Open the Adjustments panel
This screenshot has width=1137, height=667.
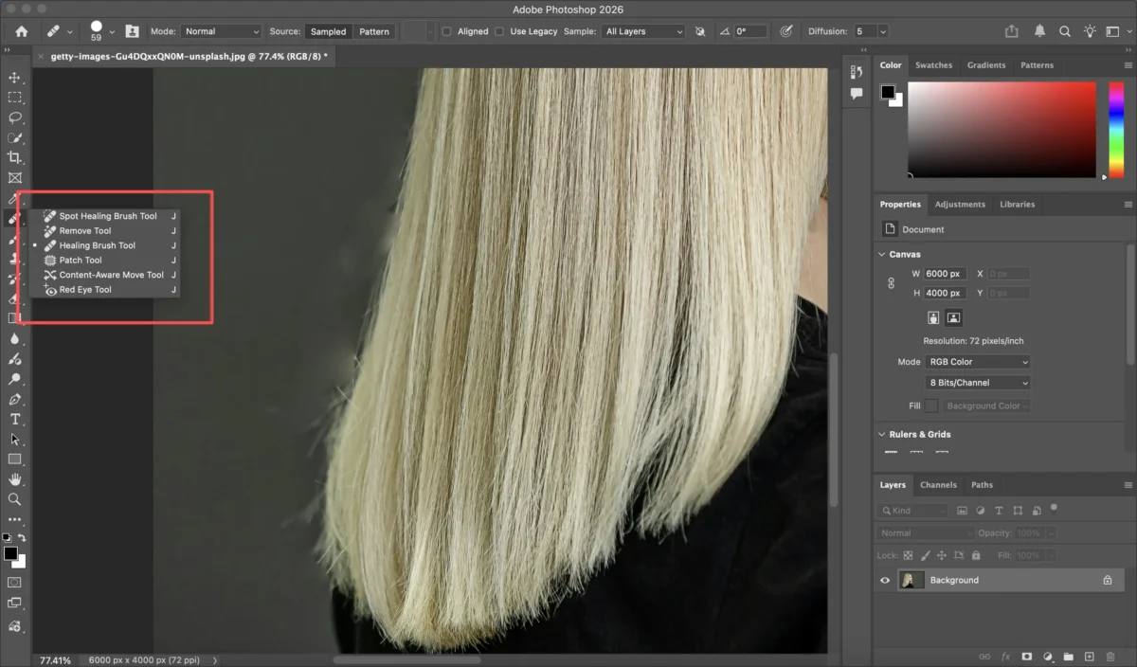pyautogui.click(x=960, y=204)
